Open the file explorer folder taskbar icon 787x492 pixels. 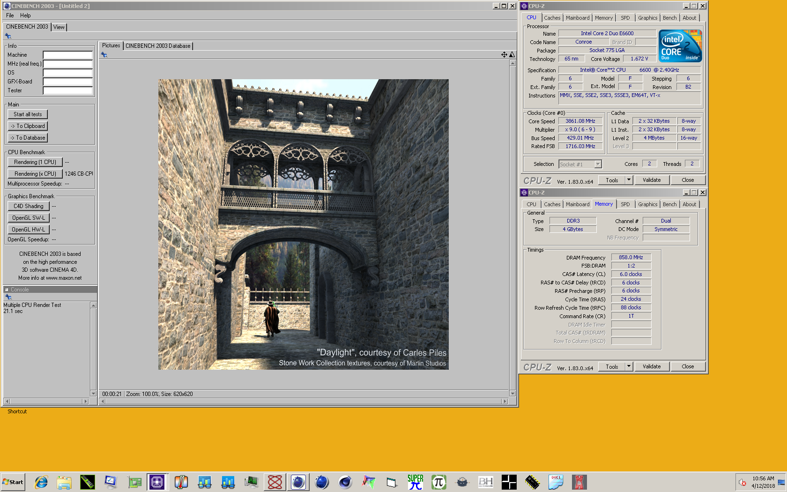pyautogui.click(x=64, y=482)
